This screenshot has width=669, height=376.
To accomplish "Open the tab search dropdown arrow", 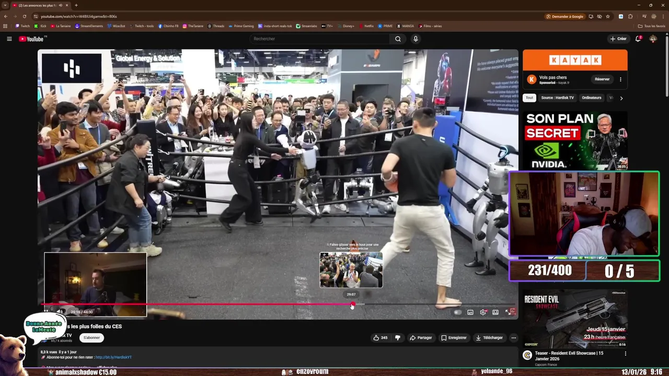I will (5, 5).
